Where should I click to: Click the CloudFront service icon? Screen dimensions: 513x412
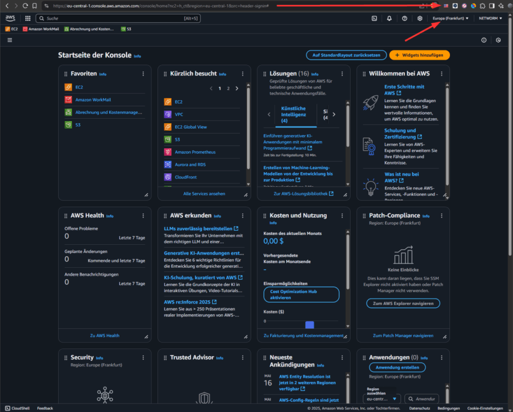click(x=167, y=177)
